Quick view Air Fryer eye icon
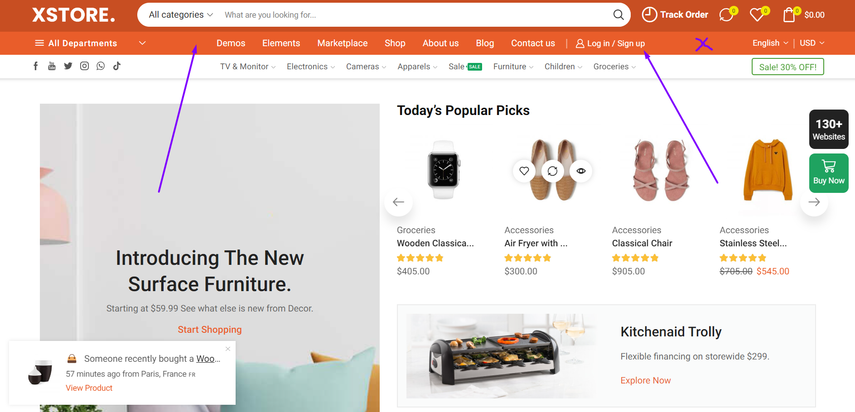The width and height of the screenshot is (855, 412). (x=581, y=171)
